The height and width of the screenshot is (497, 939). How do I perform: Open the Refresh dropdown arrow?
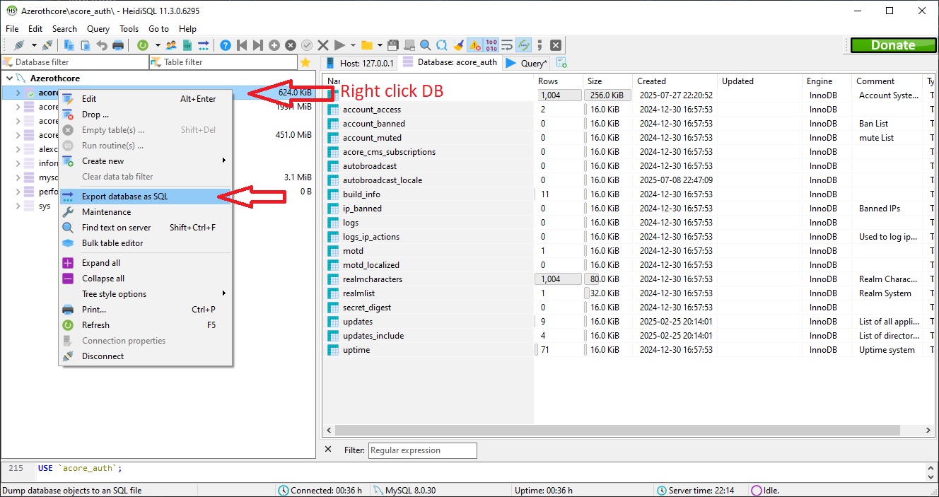click(x=157, y=45)
